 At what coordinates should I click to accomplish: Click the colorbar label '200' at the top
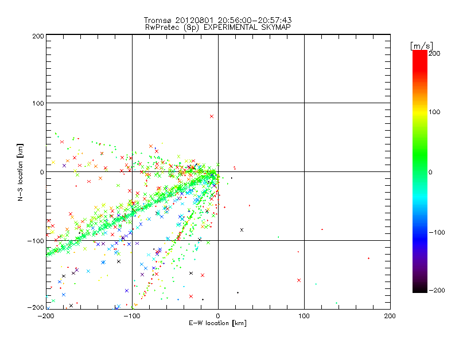[x=434, y=53]
